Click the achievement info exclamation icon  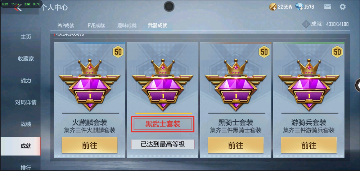(x=306, y=24)
